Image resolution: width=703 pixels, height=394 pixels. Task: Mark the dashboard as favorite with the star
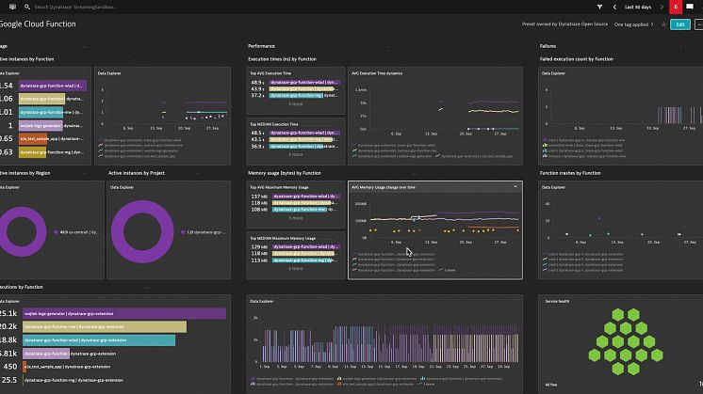(663, 24)
